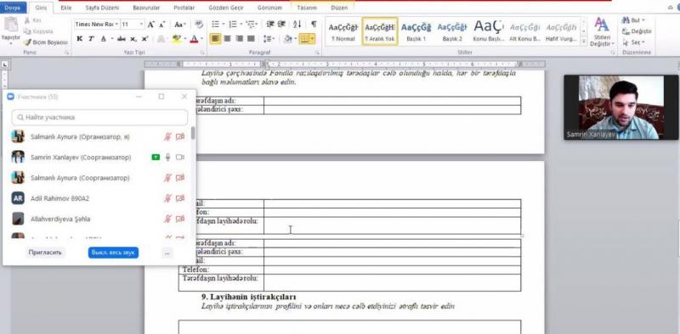Apply bold formatting with the K button
Image resolution: width=680 pixels, height=334 pixels.
tap(79, 38)
